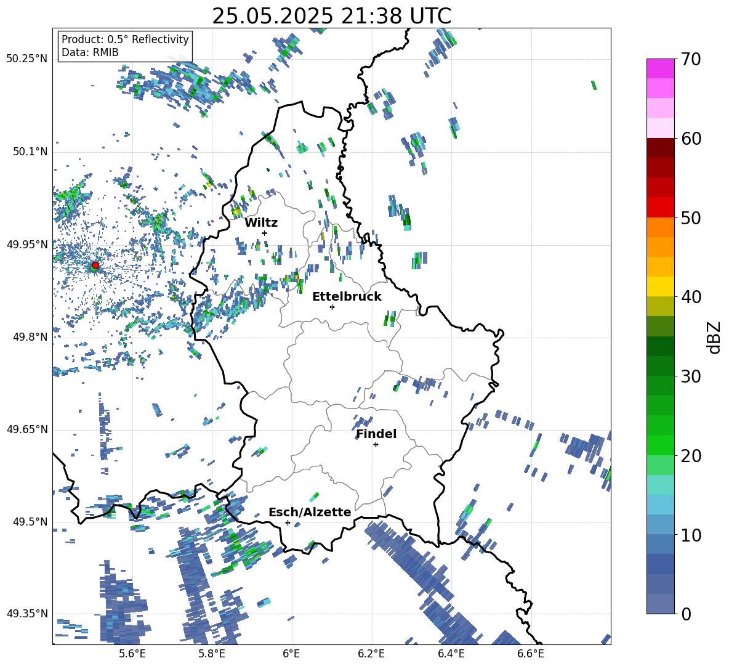Click longitude label '5.8°E'
Screen dimensions: 729x666
coord(212,654)
